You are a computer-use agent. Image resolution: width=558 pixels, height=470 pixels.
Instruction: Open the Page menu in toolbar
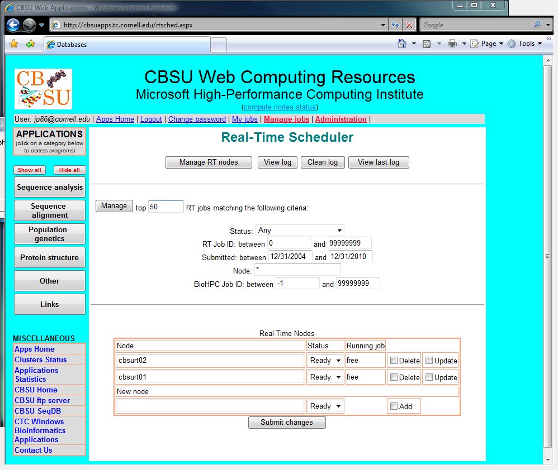point(488,44)
